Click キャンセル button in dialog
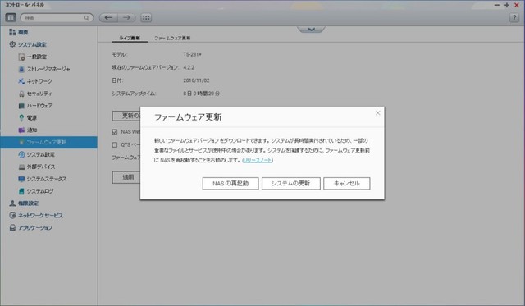Screen dimensions: 525x306 pyautogui.click(x=347, y=184)
